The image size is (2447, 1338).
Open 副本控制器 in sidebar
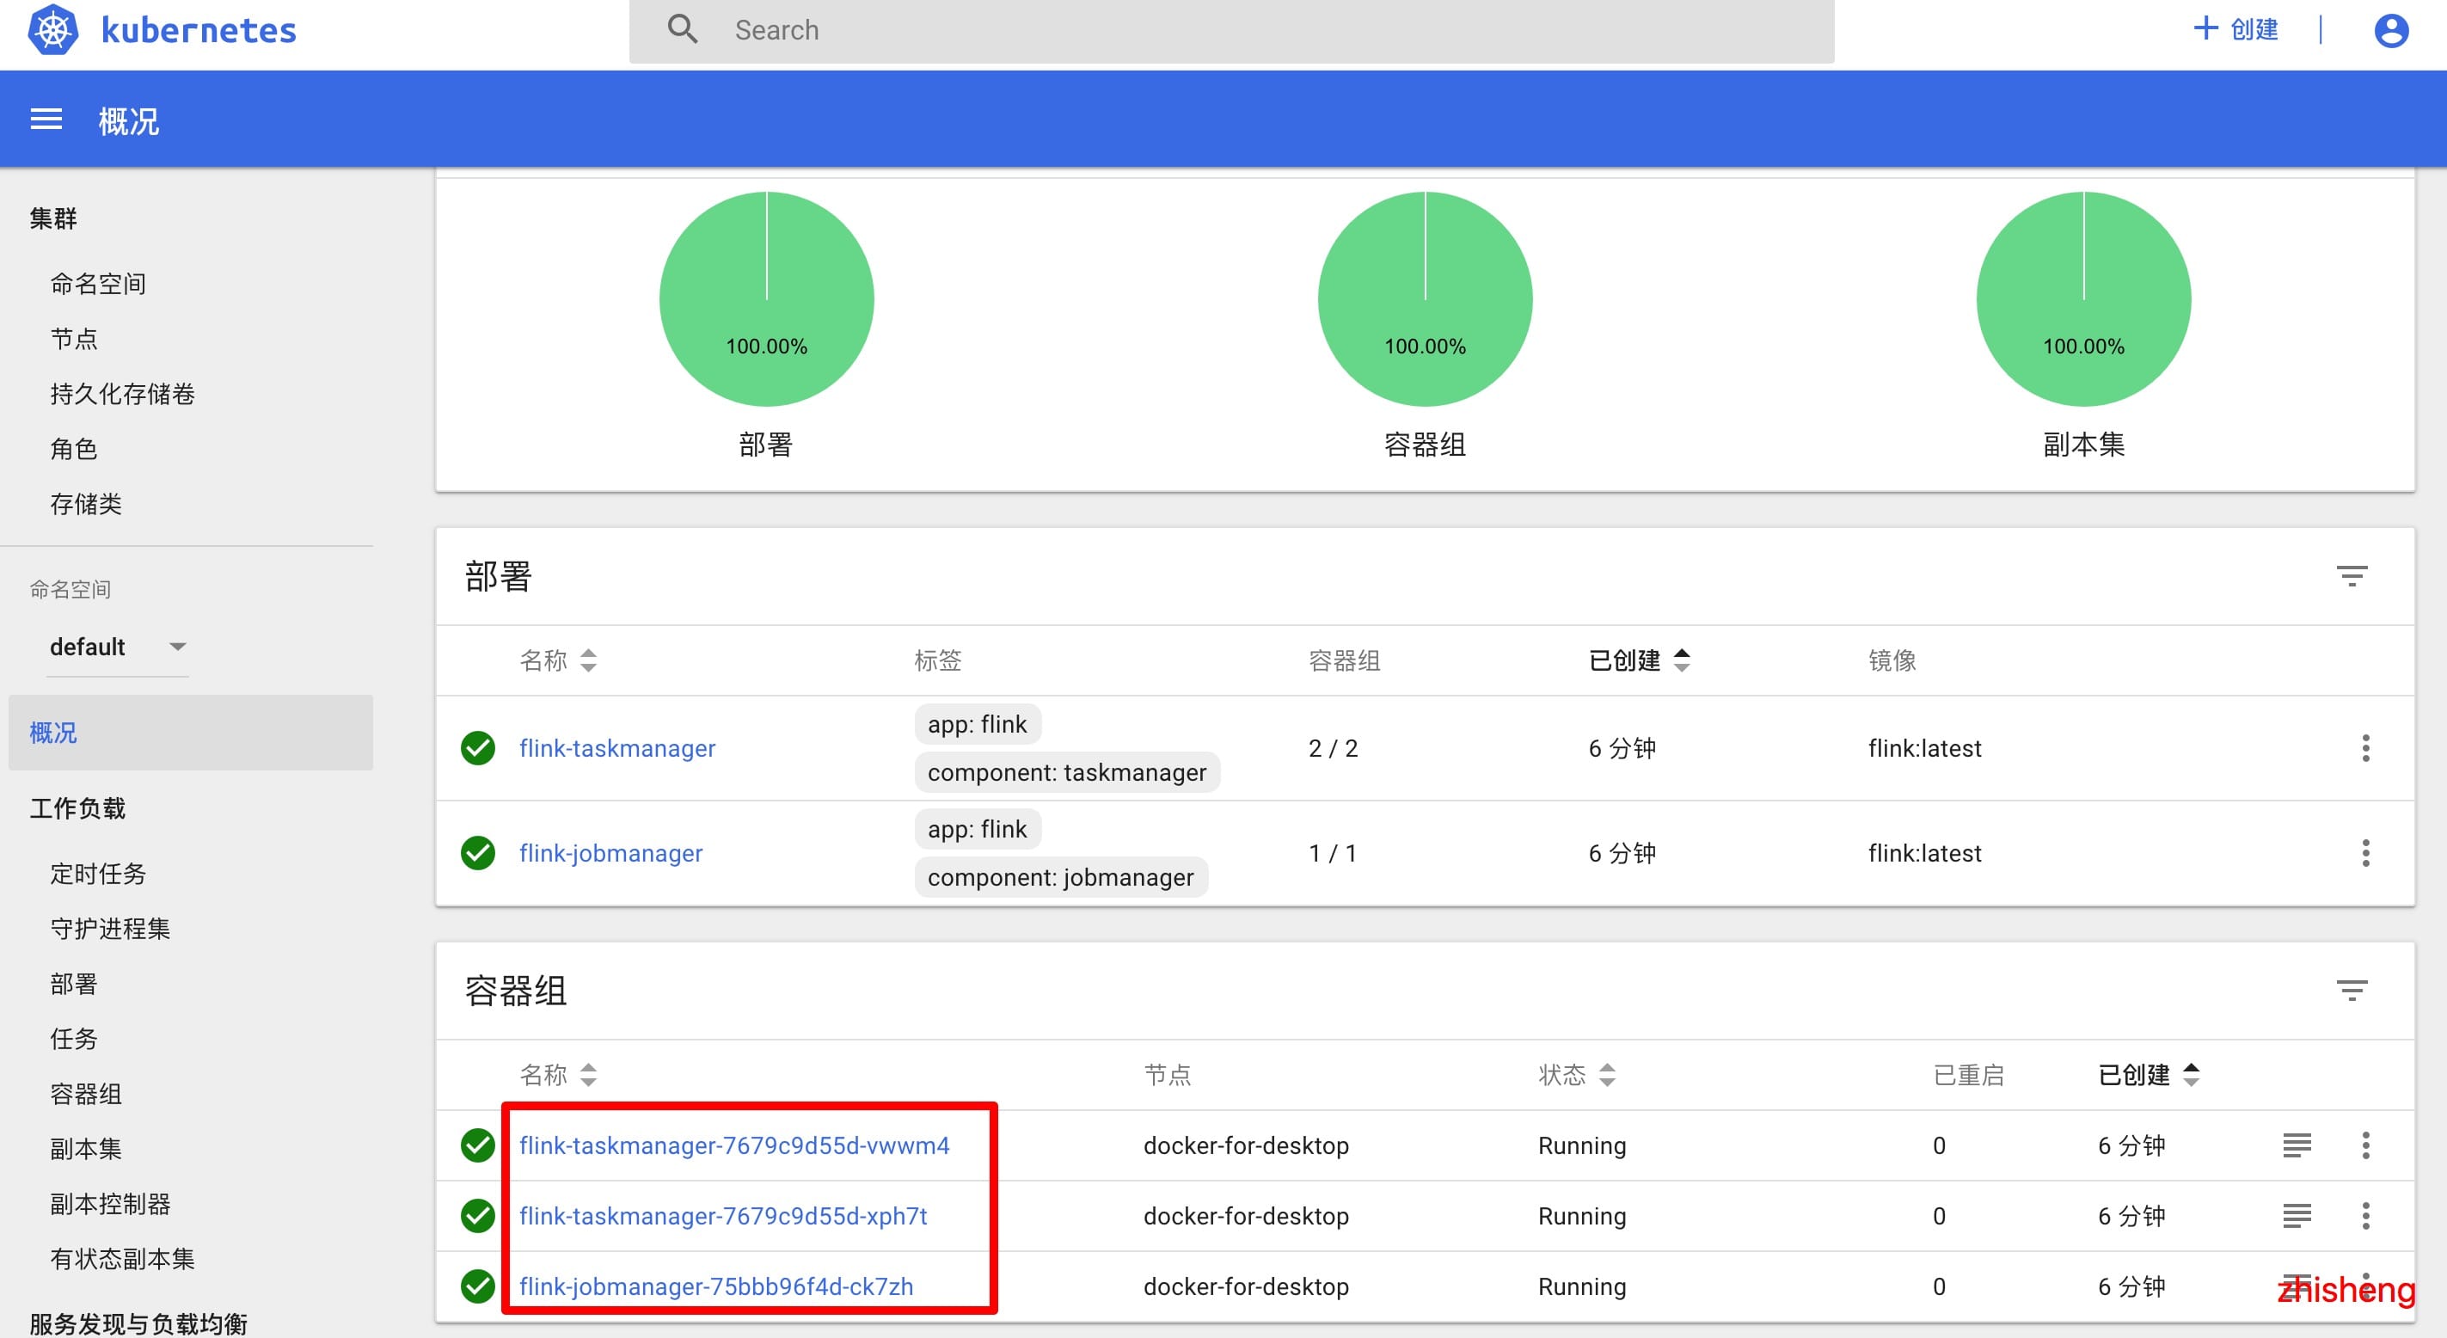point(110,1204)
